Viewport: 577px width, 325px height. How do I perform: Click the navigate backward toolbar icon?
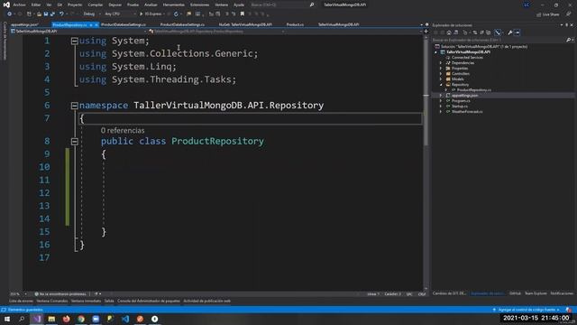[x=9, y=14]
